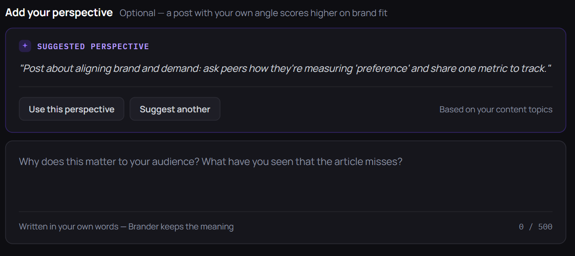Click the 'What have you seen that the article misses?' placeholder

pos(302,162)
